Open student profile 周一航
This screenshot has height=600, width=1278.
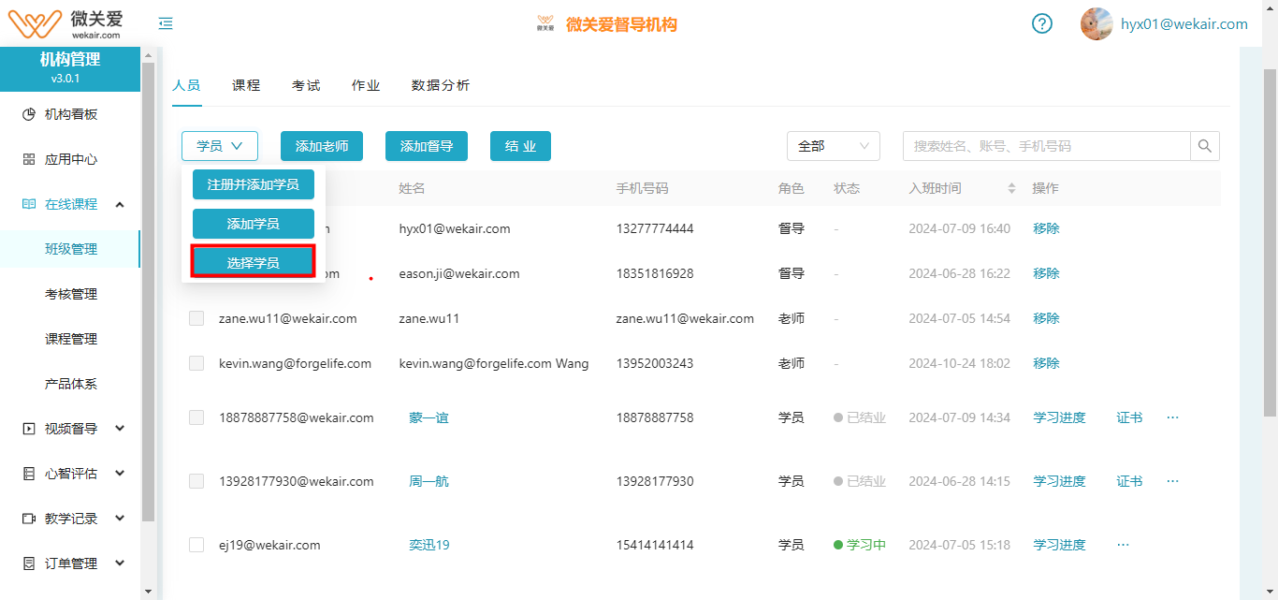click(x=428, y=481)
